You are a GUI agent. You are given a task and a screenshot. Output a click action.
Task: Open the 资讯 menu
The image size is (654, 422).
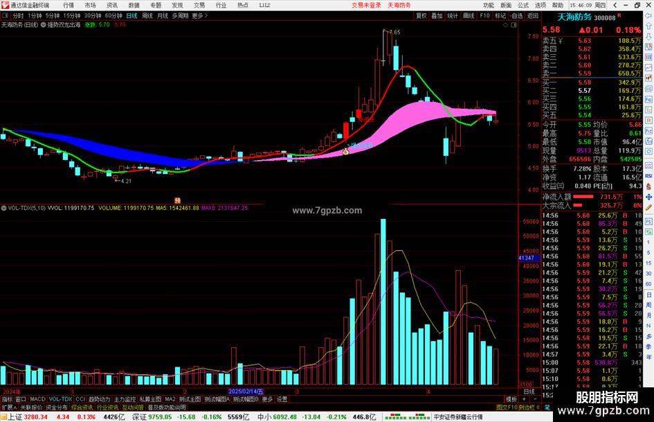[x=112, y=6]
